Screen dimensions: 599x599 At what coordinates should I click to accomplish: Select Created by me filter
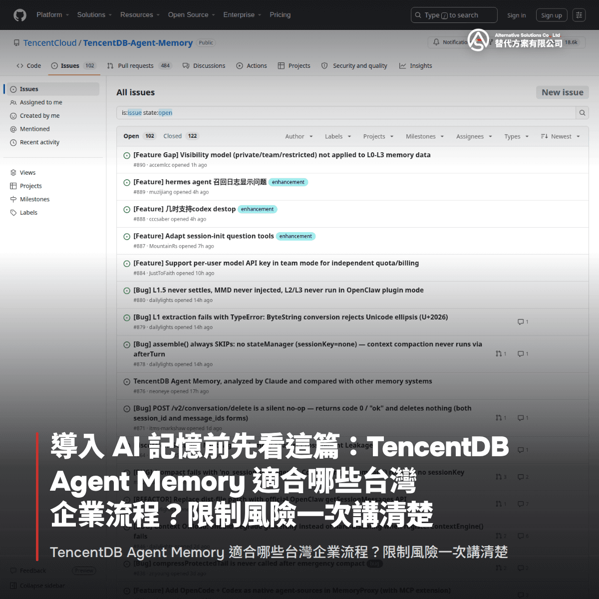point(39,116)
